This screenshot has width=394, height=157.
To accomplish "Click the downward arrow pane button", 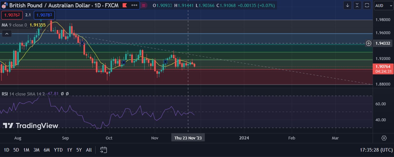I will pyautogui.click(x=347, y=5).
